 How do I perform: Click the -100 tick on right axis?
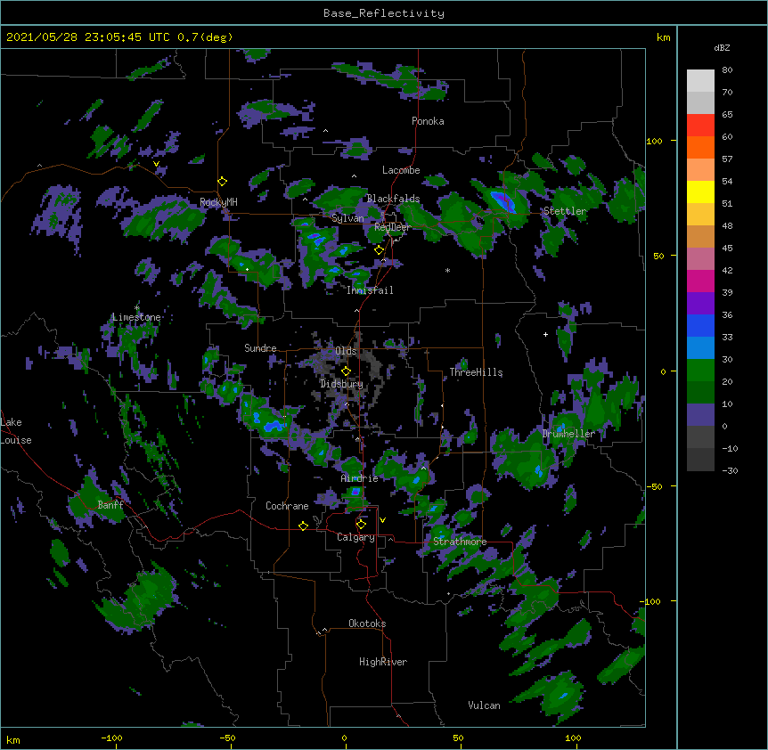[651, 601]
